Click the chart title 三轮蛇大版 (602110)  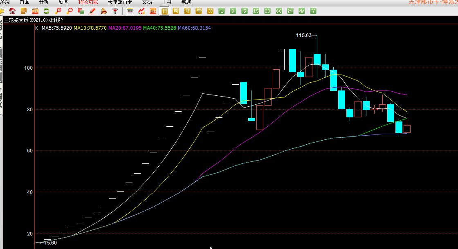pos(33,20)
